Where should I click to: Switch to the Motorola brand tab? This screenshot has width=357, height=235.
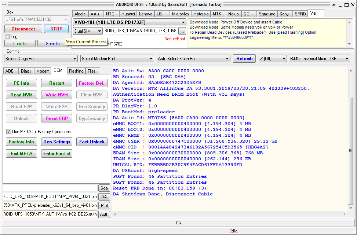(201, 14)
